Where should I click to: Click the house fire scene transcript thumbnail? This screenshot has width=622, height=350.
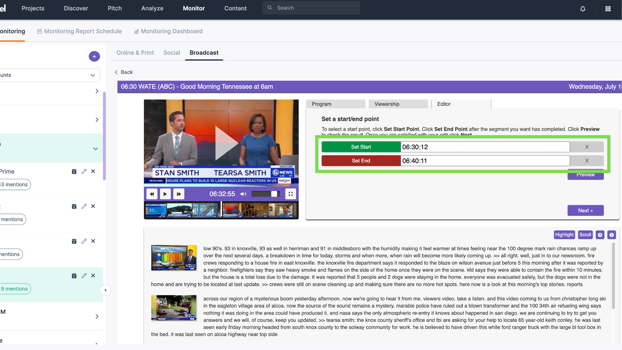[174, 308]
